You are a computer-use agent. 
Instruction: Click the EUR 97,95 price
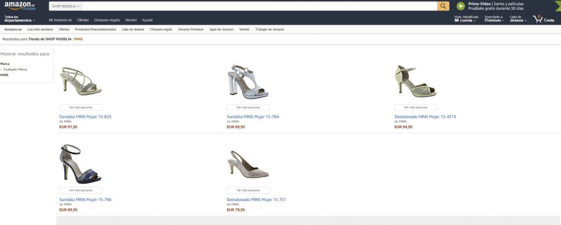click(68, 127)
